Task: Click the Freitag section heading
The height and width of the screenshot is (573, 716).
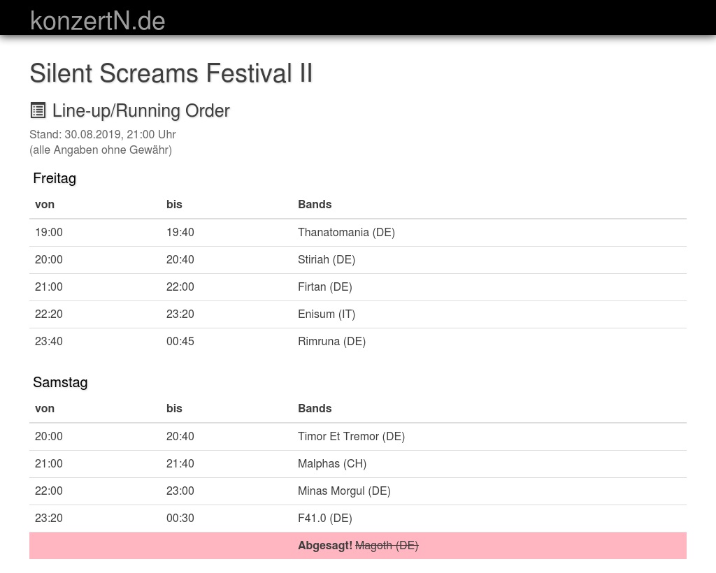Action: click(55, 178)
